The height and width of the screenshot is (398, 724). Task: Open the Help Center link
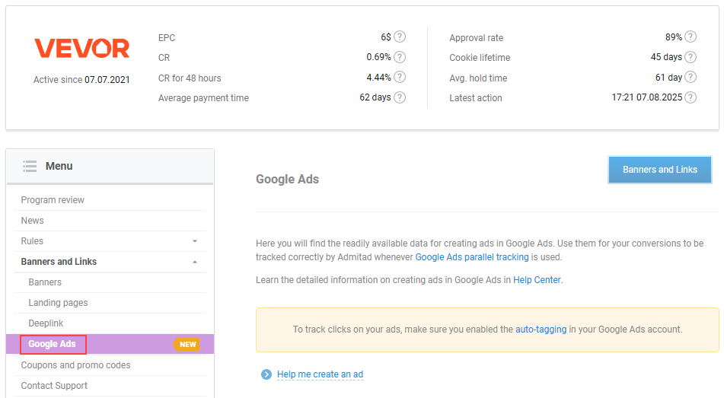(537, 280)
